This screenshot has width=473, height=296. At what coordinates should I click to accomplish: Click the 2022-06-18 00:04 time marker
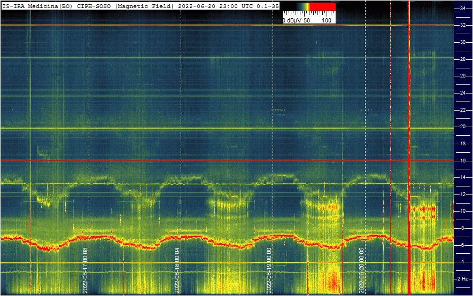tap(177, 270)
